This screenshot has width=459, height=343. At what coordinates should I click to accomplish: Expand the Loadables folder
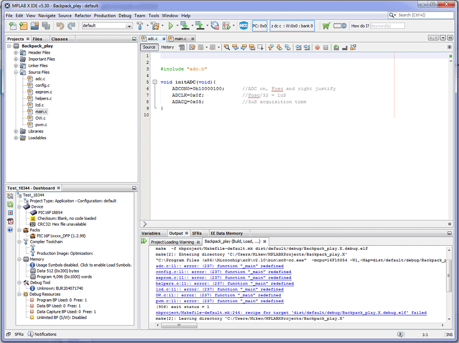[16, 138]
